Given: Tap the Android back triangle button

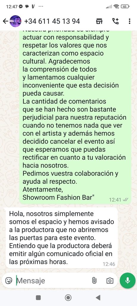Looking at the screenshot, I should point(98,298).
